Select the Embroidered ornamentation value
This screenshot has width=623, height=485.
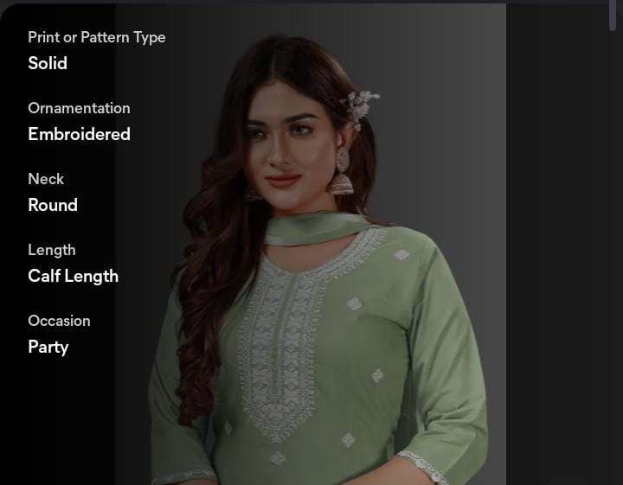click(x=79, y=134)
